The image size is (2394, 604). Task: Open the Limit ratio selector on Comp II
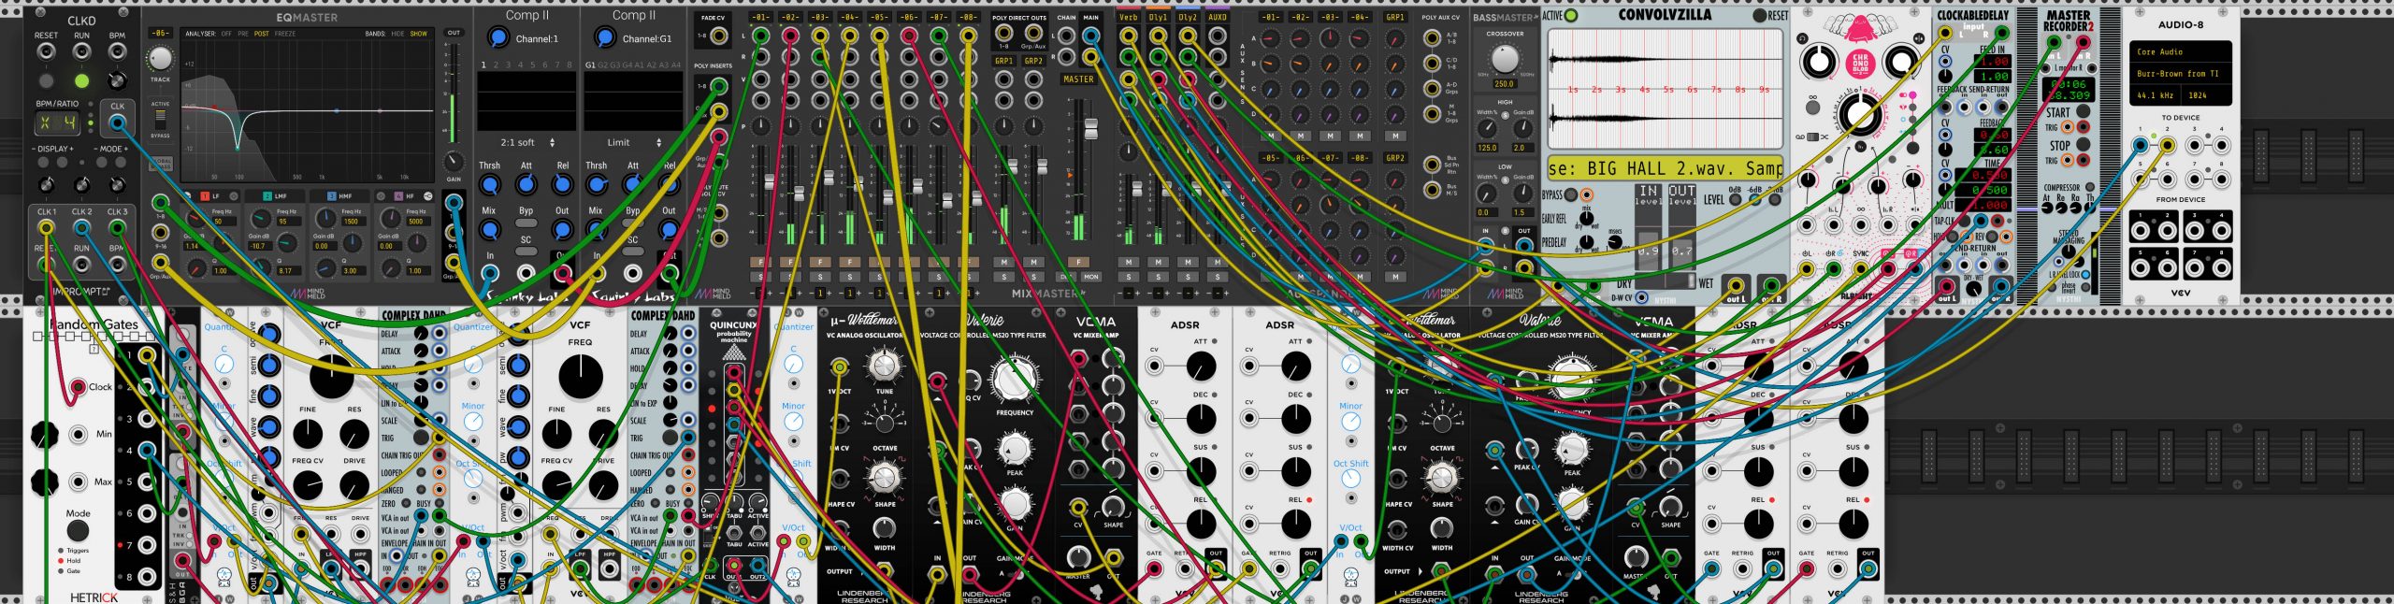tap(634, 143)
